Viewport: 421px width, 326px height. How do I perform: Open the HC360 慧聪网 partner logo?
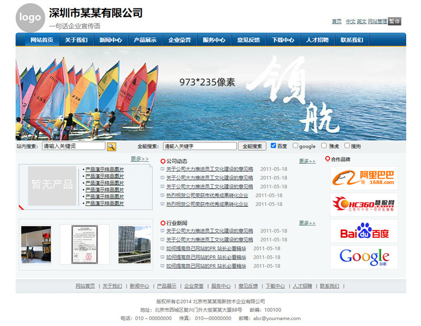364,204
